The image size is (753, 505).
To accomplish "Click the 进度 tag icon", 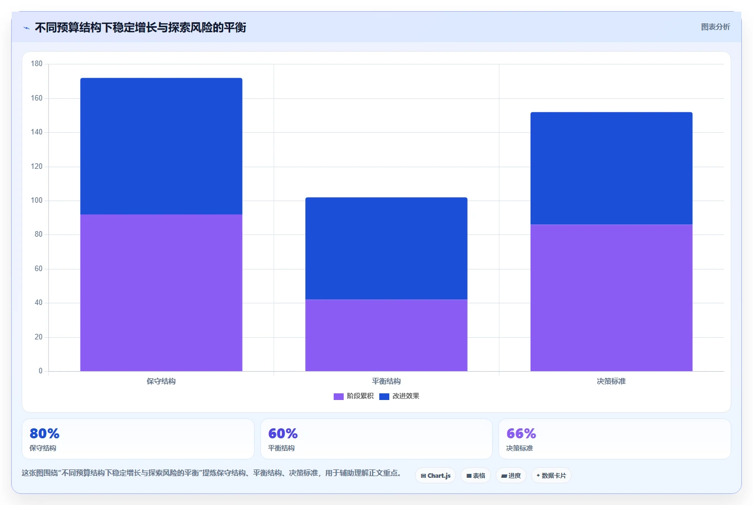I will pos(504,476).
